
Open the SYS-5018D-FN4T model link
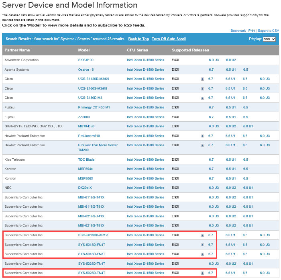(x=92, y=245)
